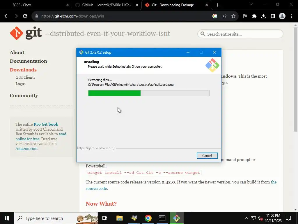Open the Downloads section
This screenshot has width=298, height=224.
tap(23, 70)
